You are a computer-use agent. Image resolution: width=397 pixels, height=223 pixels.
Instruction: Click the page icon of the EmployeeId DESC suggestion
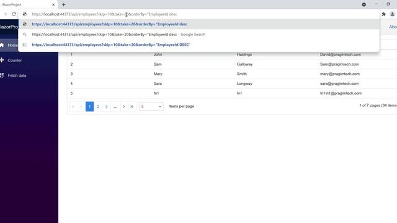click(25, 45)
